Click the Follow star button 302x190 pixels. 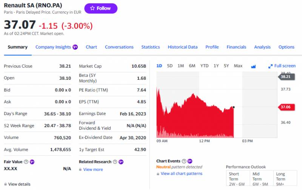click(x=101, y=8)
